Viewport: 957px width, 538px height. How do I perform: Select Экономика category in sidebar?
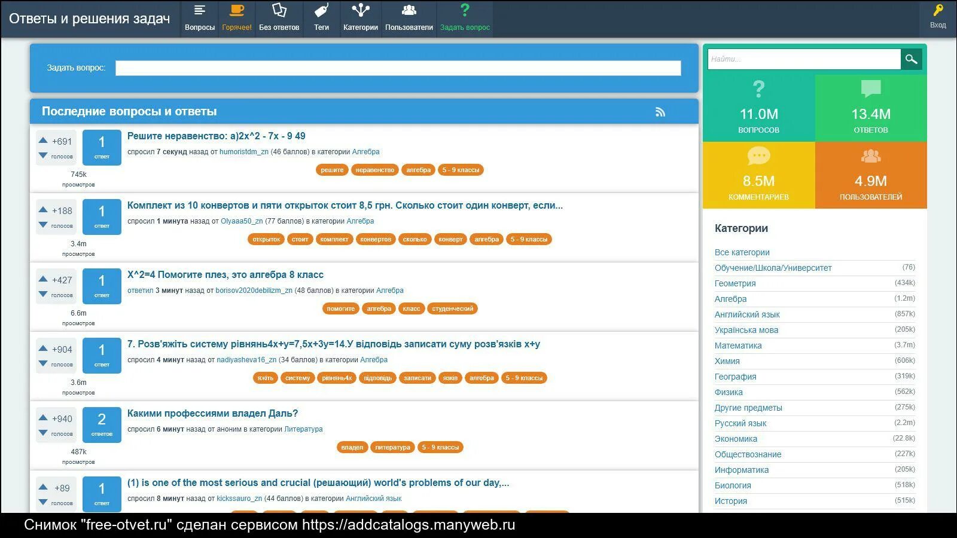(736, 439)
